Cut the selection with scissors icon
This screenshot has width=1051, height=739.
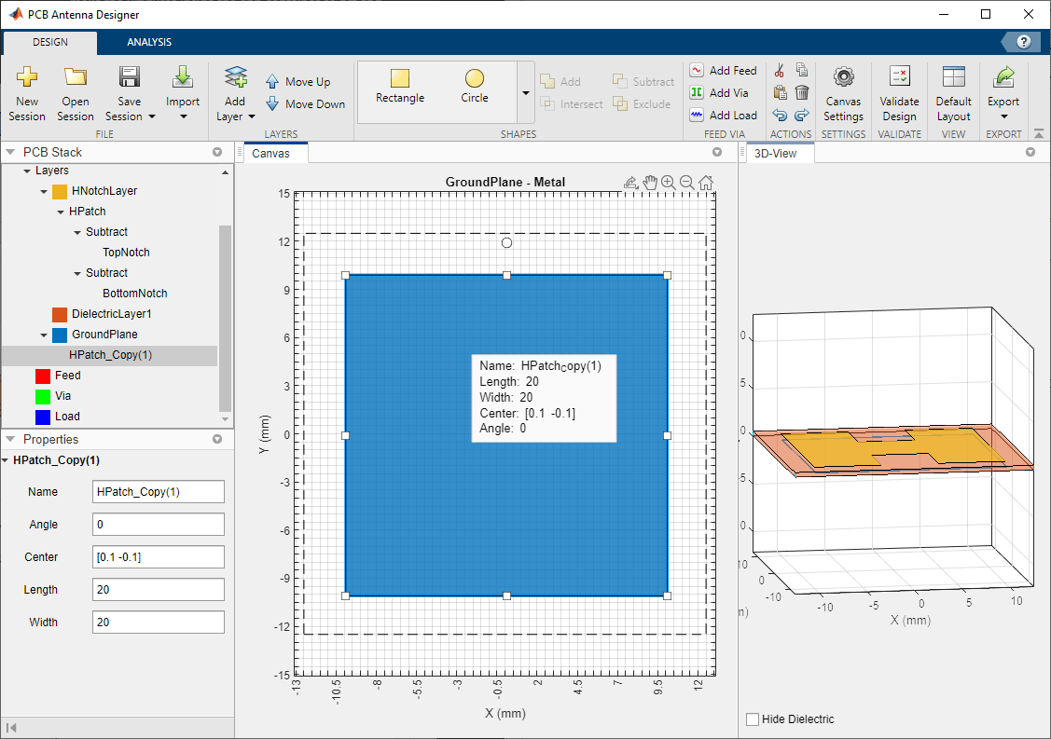click(780, 70)
